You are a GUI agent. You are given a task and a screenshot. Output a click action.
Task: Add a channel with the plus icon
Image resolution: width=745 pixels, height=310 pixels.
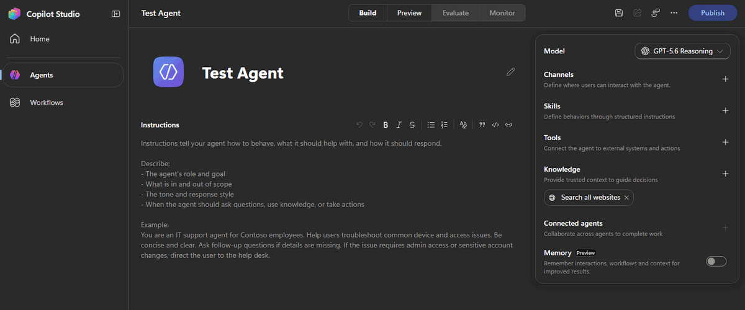coord(726,79)
